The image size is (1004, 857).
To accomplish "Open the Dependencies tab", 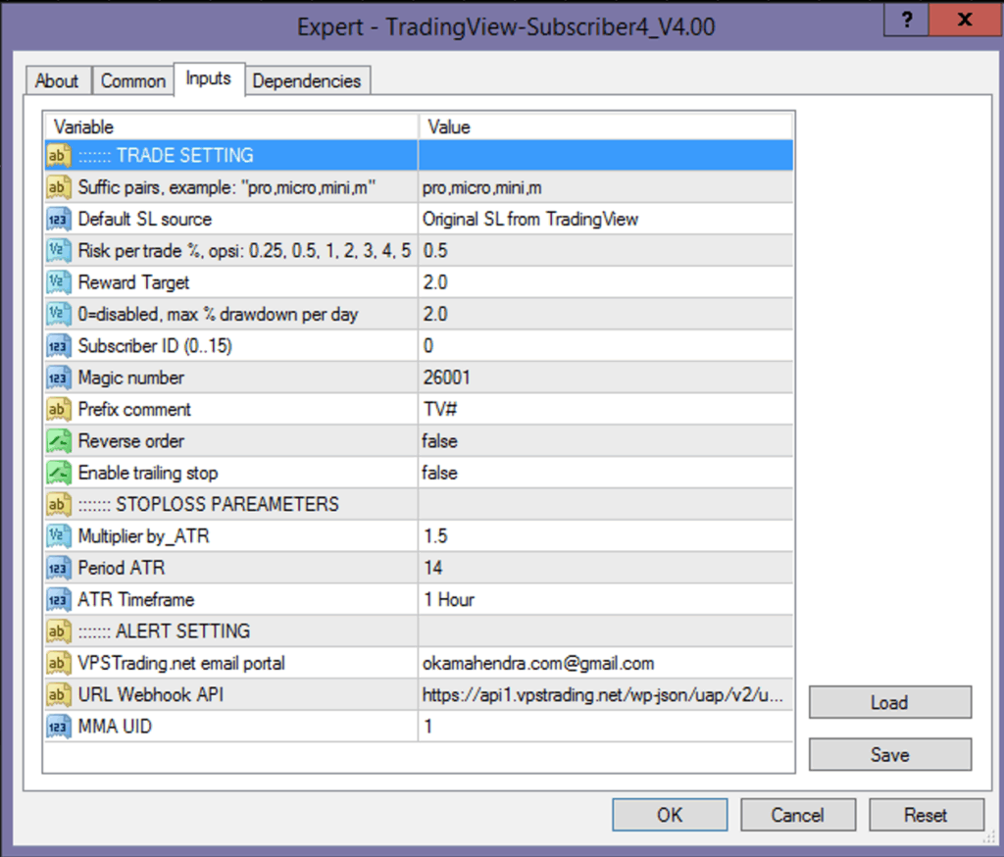I will coord(307,80).
